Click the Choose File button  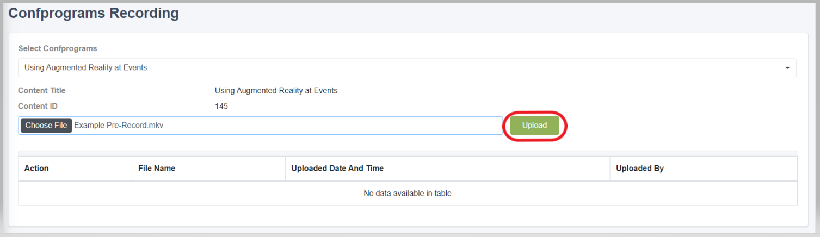pos(46,126)
